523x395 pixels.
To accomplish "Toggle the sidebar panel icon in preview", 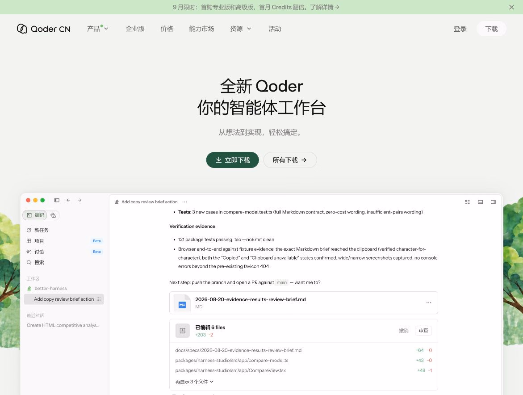I will click(57, 200).
